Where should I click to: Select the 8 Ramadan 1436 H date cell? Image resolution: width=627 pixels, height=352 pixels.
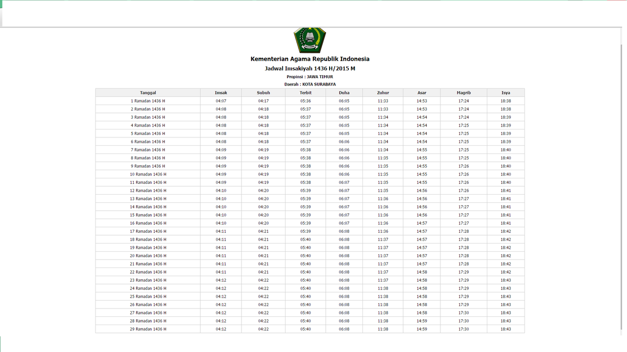coord(148,158)
